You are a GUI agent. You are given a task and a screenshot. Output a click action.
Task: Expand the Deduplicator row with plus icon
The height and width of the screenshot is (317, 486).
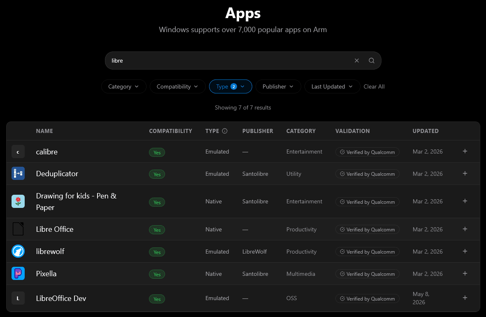[x=465, y=174]
